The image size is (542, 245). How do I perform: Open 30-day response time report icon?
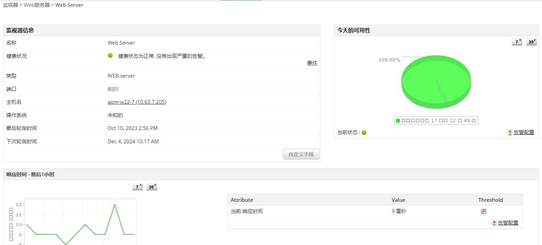[x=152, y=186]
